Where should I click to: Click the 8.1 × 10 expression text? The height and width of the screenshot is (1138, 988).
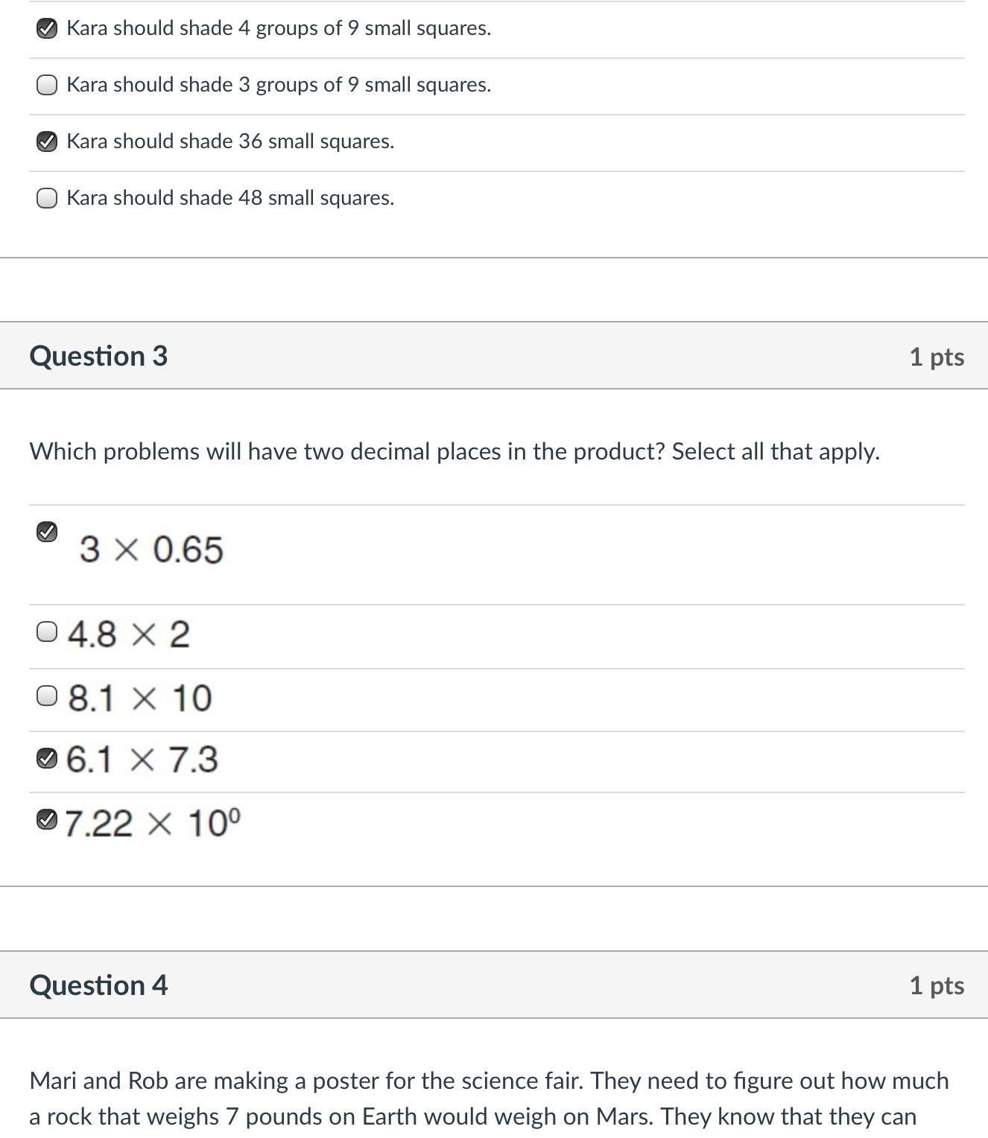[x=139, y=699]
